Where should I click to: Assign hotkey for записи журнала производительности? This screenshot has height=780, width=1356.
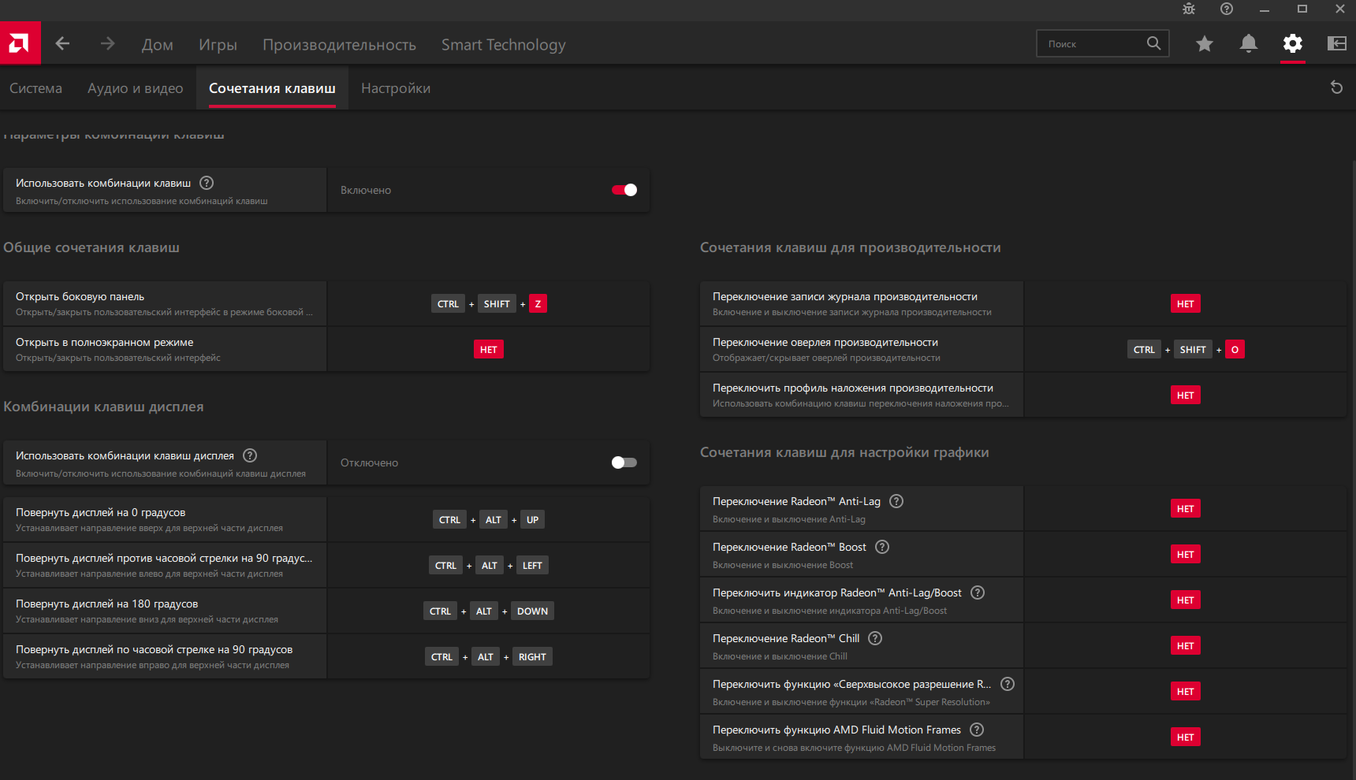(x=1186, y=304)
